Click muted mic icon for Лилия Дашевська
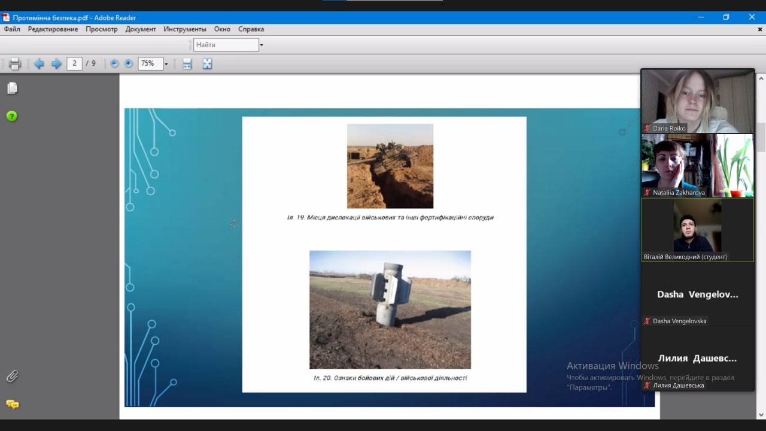Image resolution: width=766 pixels, height=431 pixels. 647,386
